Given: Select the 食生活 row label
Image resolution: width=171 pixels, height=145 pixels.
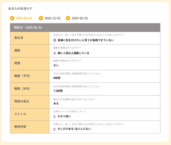Looking at the screenshot, I should [x=29, y=38].
